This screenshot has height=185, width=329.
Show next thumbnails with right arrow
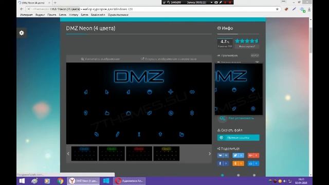click(x=210, y=154)
